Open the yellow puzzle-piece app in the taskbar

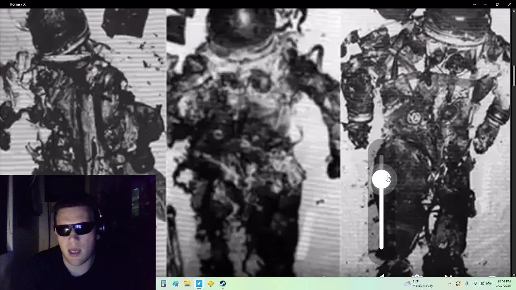tap(211, 284)
